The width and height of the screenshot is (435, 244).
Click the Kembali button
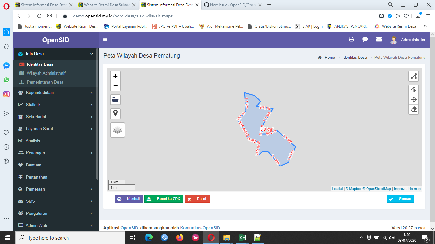point(129,199)
